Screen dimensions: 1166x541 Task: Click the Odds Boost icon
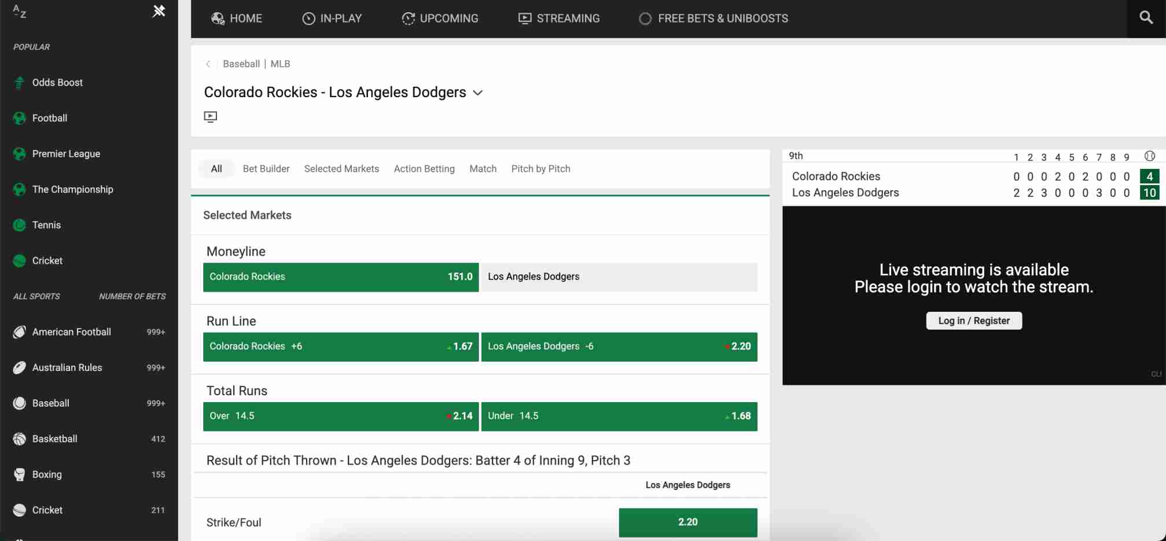coord(19,83)
